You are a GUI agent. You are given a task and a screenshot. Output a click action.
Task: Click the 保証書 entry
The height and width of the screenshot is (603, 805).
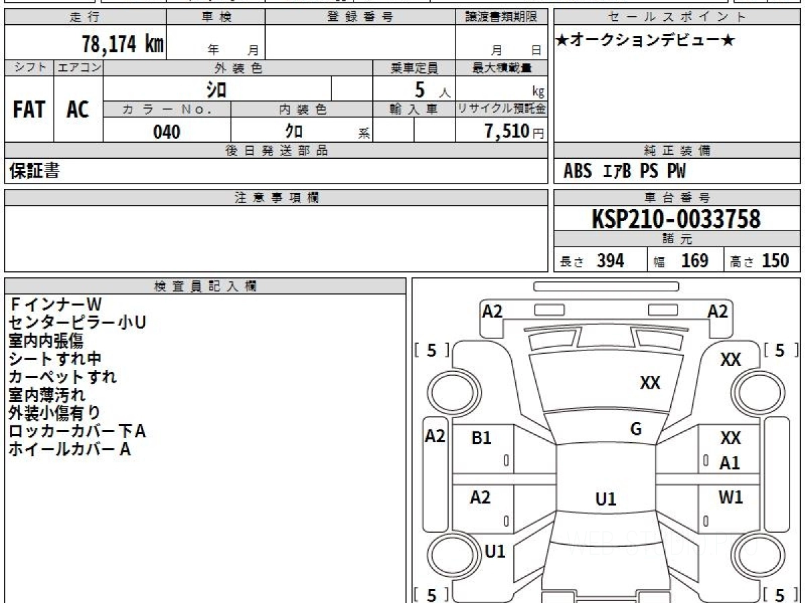[34, 171]
